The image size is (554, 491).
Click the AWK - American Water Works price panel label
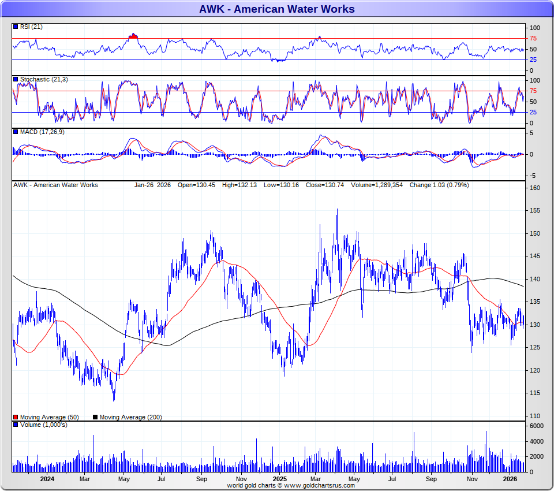(55, 185)
